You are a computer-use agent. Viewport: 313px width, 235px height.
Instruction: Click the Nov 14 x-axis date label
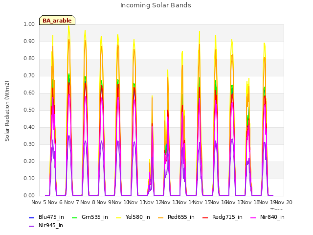186,202
